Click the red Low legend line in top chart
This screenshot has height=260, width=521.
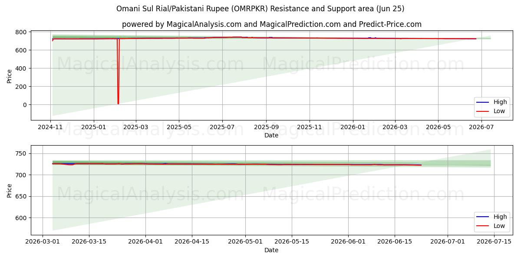pyautogui.click(x=483, y=111)
